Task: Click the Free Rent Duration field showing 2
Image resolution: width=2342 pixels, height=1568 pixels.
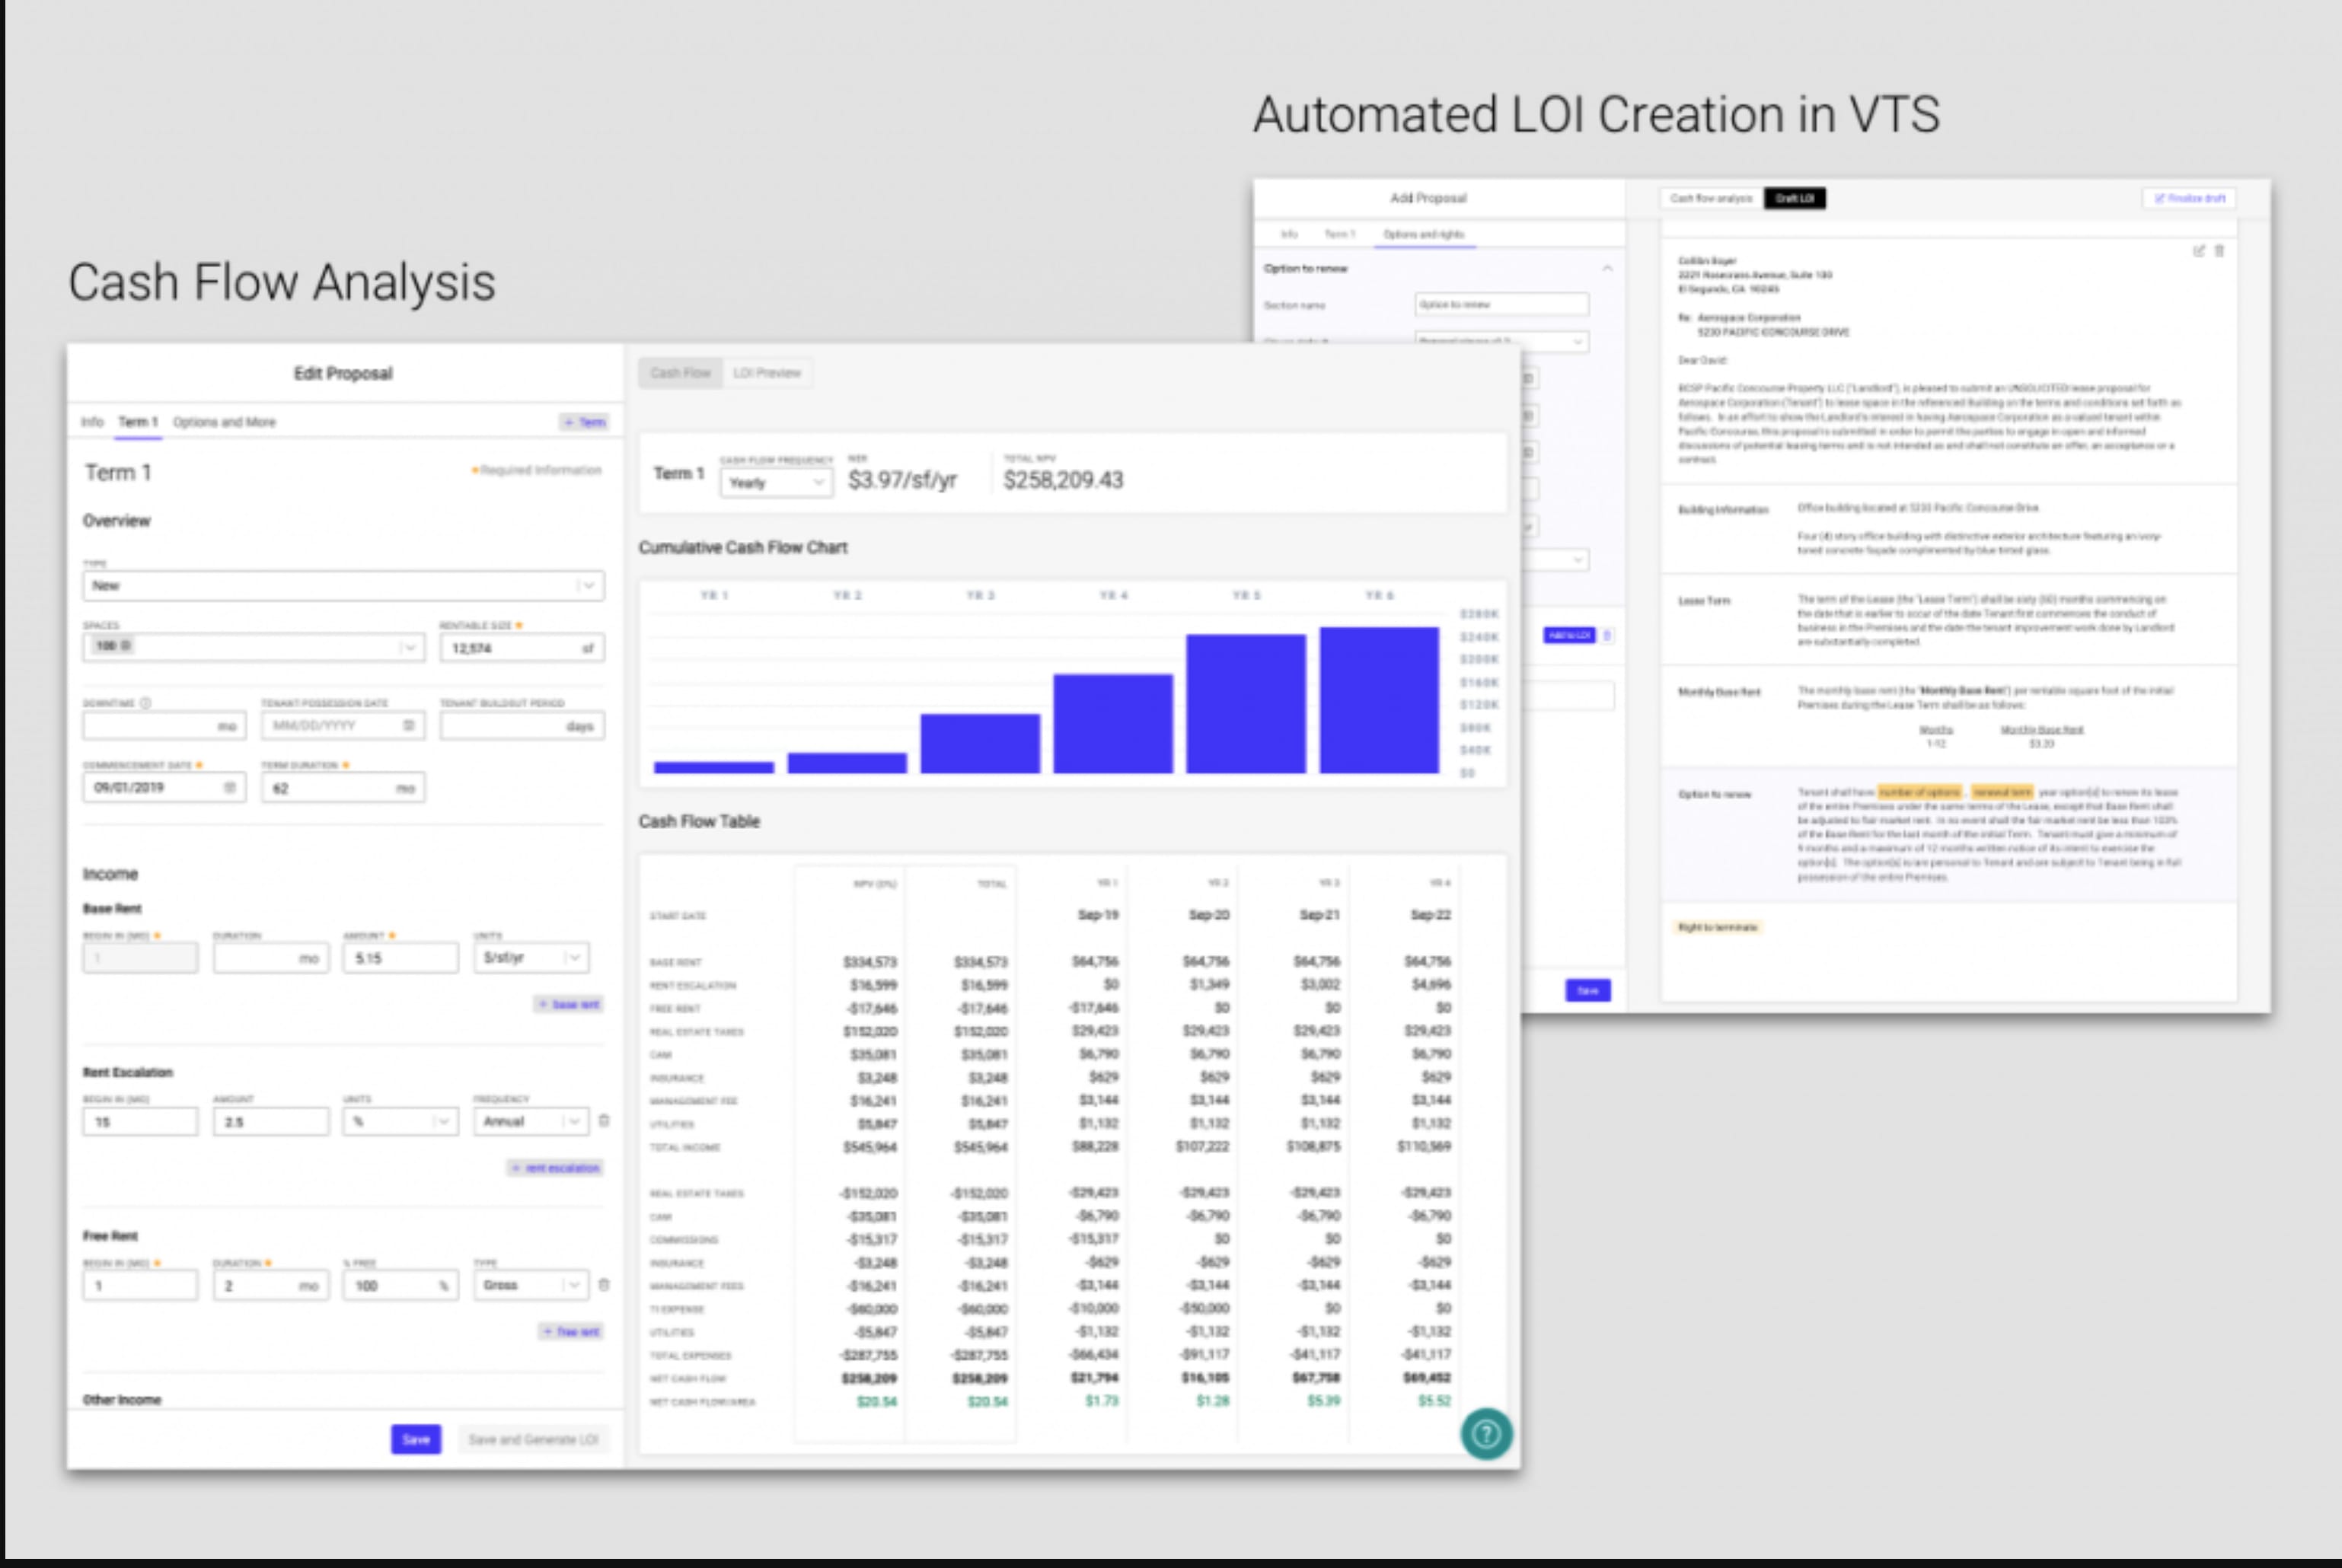Action: (271, 1285)
